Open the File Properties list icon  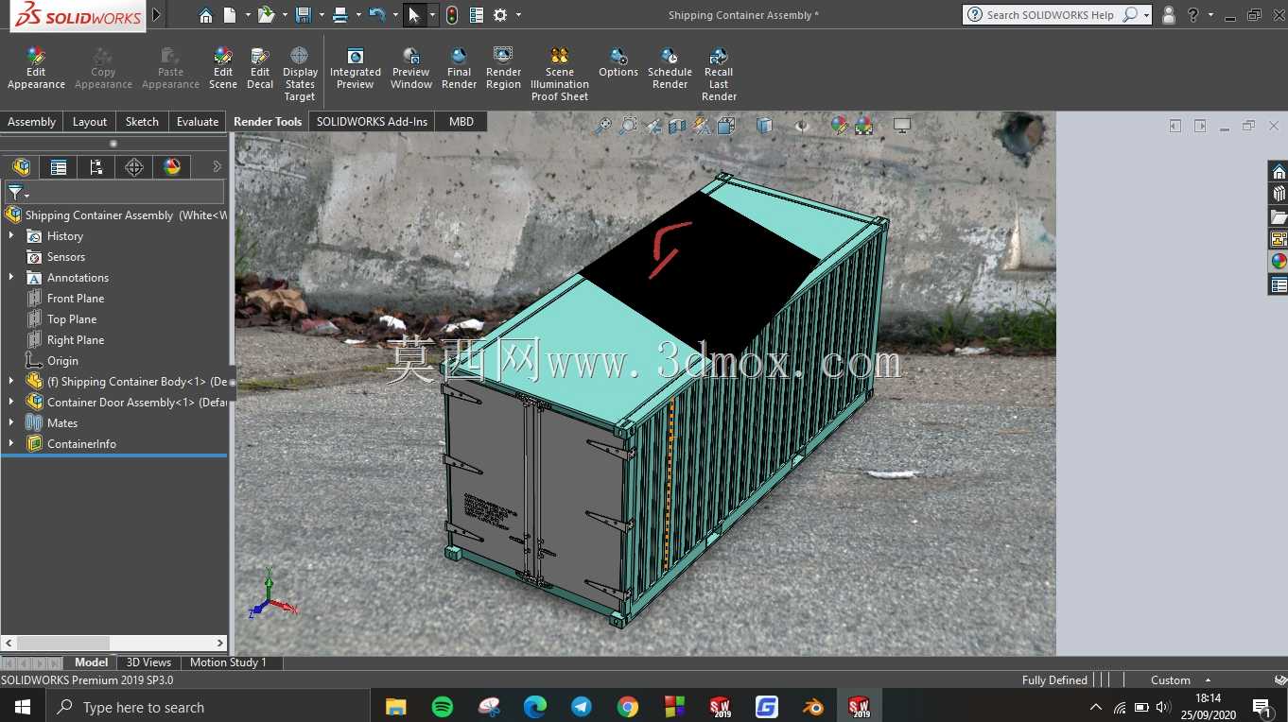click(x=477, y=15)
